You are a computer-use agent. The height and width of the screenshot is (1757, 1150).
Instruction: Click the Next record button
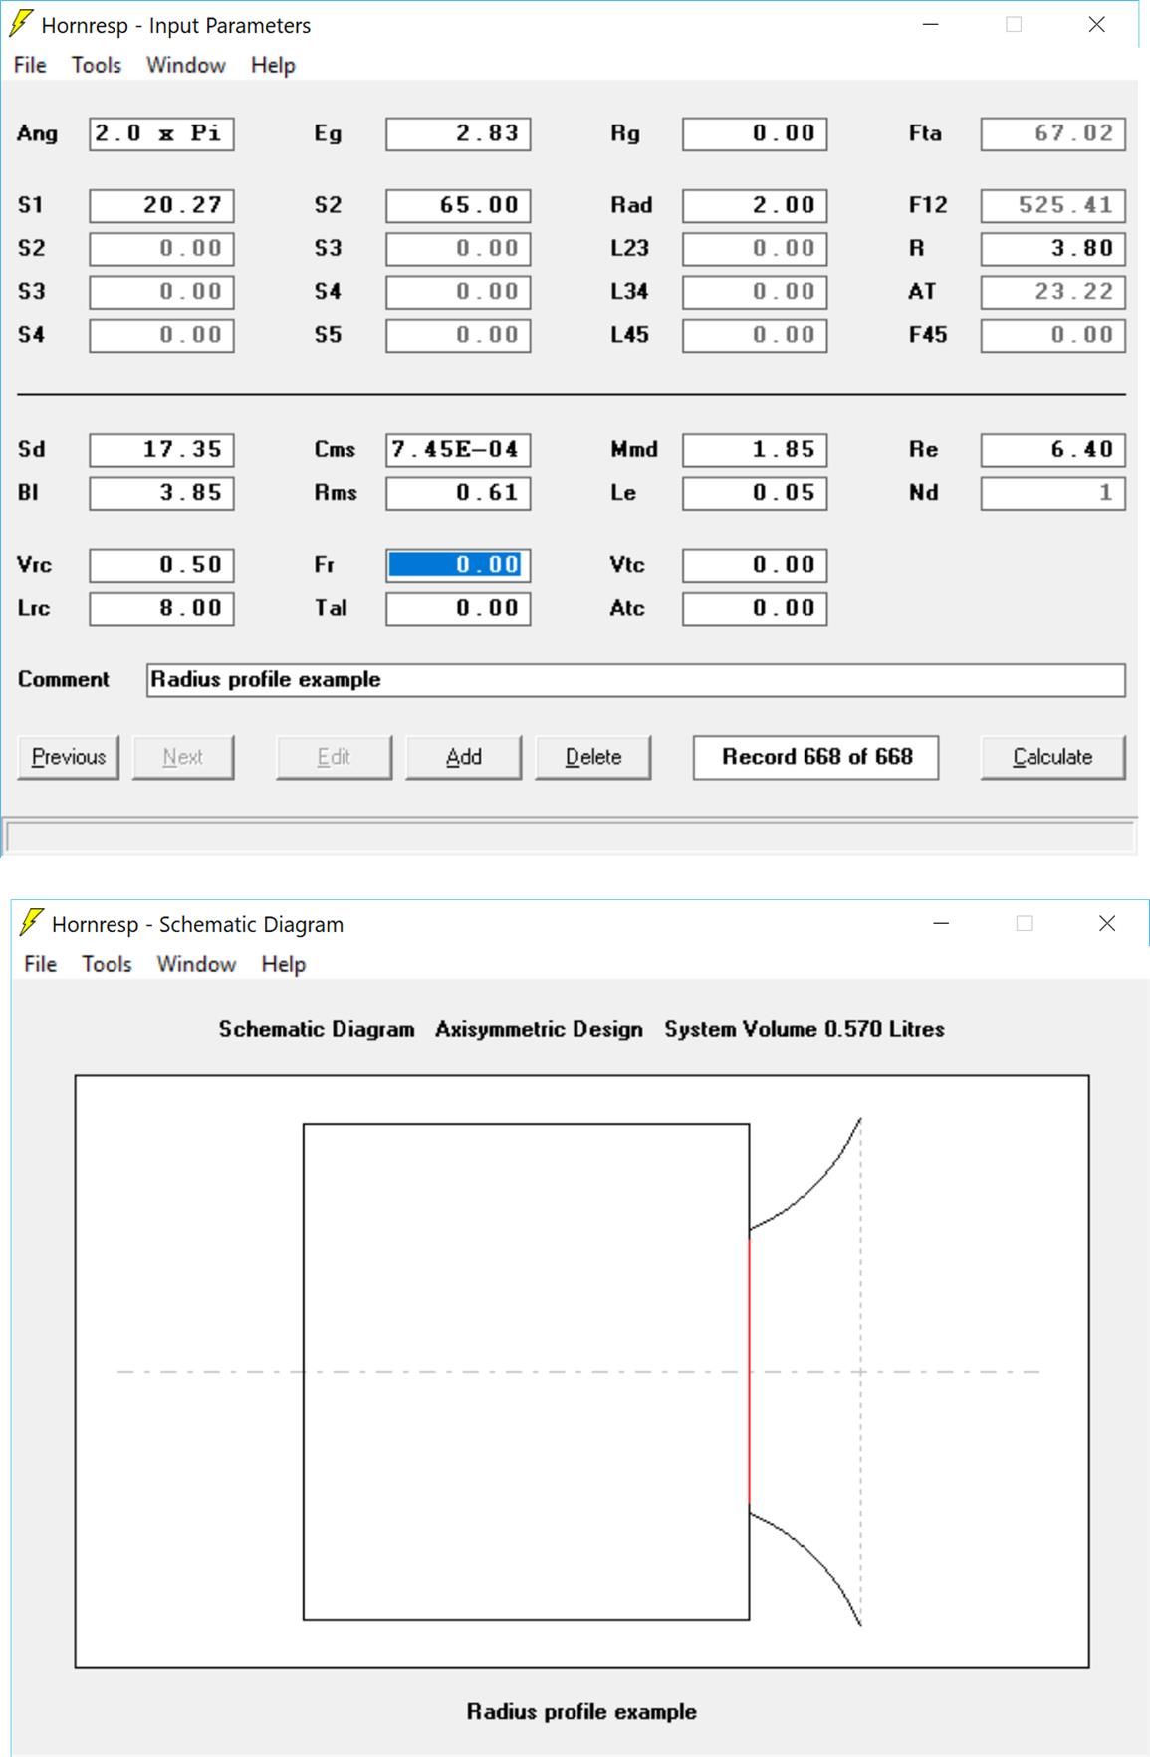tap(183, 757)
